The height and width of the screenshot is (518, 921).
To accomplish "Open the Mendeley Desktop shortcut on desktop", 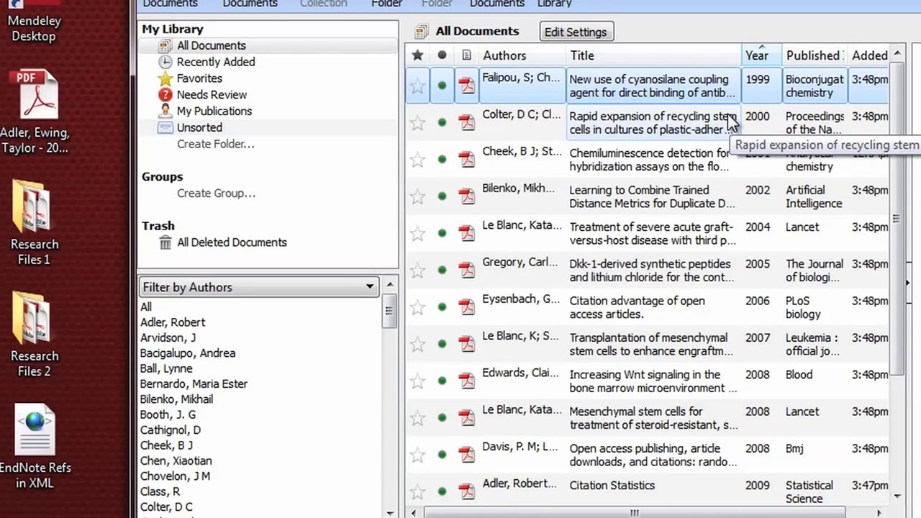I will tap(33, 22).
